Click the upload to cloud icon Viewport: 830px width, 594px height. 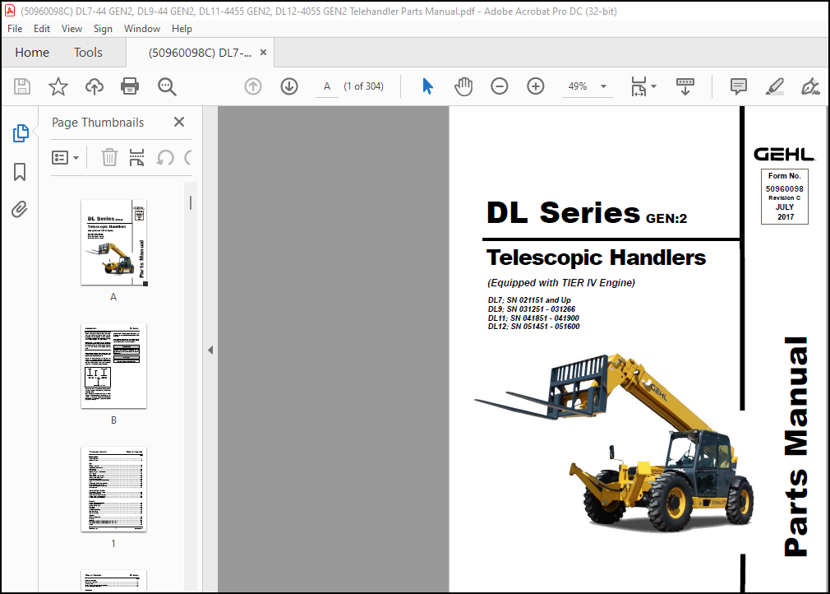[95, 86]
